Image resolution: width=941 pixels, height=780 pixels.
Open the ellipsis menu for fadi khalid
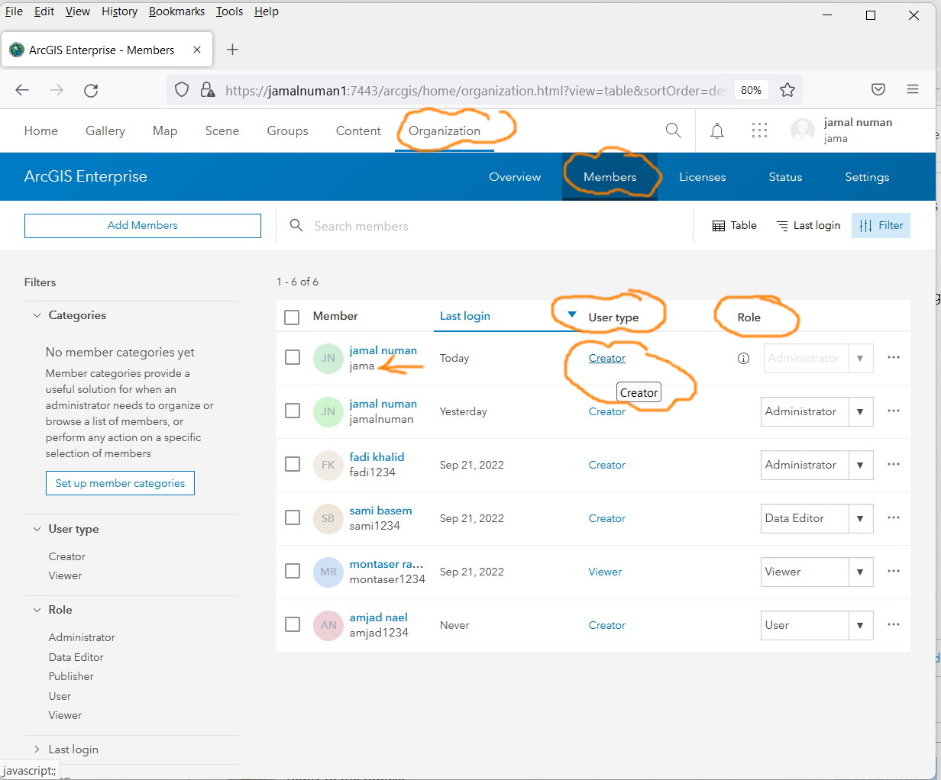click(894, 465)
